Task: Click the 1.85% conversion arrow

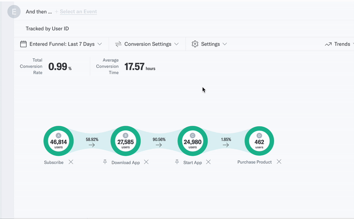Action: pos(226,145)
